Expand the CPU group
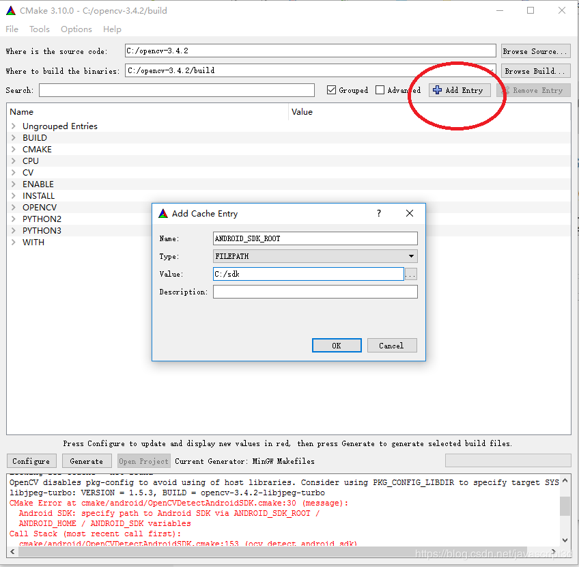 (13, 161)
